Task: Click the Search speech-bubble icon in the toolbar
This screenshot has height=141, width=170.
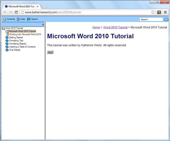Action: pos(29,19)
